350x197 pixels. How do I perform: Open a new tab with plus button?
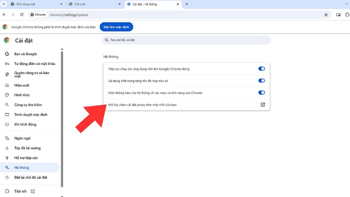tap(187, 4)
